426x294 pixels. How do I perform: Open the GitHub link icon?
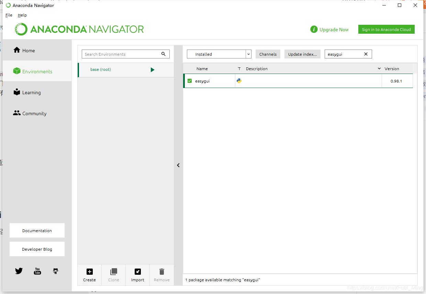(x=56, y=271)
